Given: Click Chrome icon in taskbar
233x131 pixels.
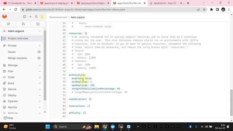Looking at the screenshot, I should (x=105, y=127).
